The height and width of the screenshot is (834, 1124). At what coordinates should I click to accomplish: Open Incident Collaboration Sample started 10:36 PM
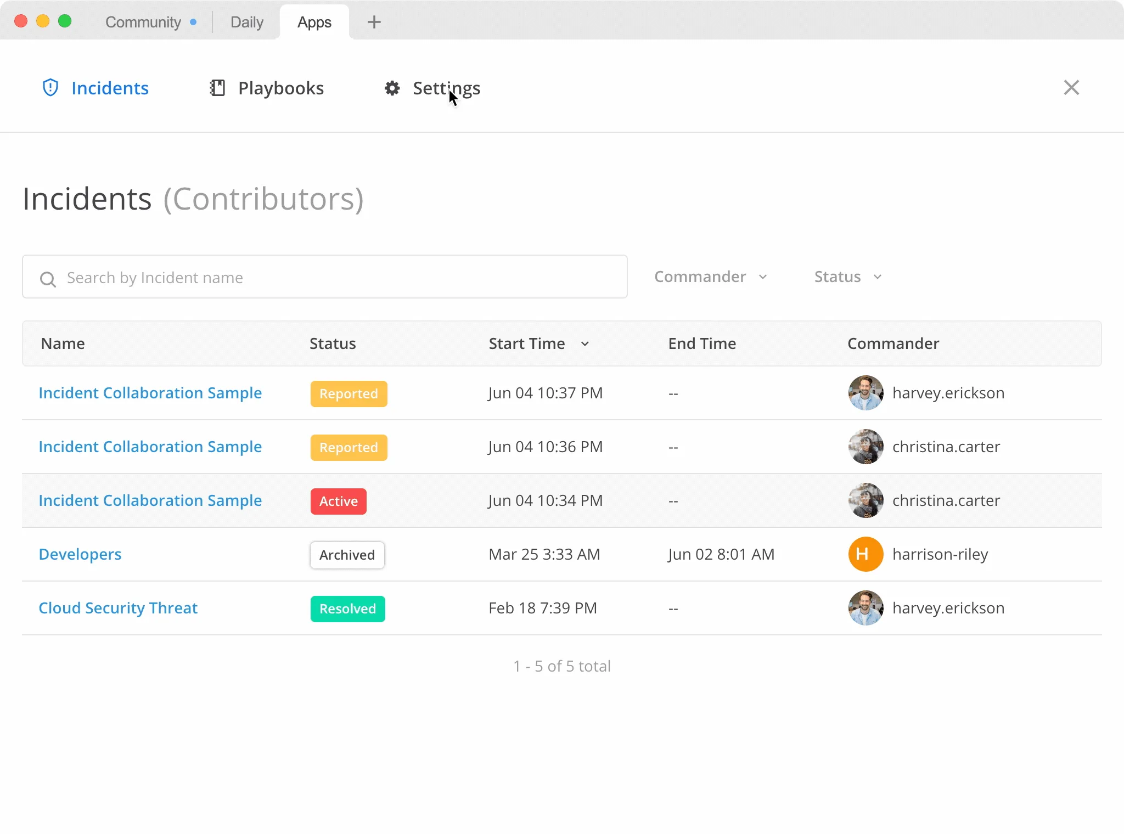(150, 447)
